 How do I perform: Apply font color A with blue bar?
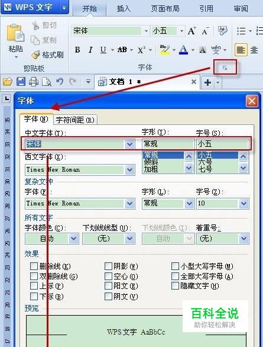[x=183, y=50]
